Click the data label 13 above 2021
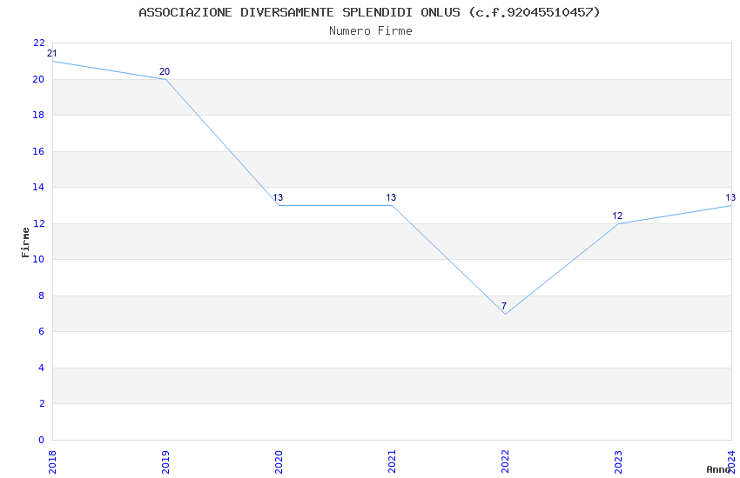The image size is (740, 478). pos(391,198)
